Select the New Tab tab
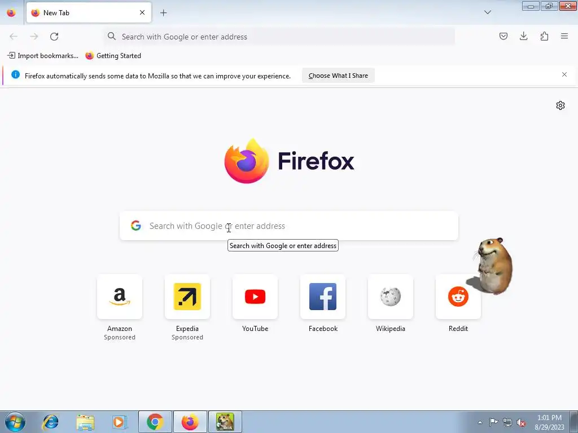This screenshot has width=578, height=433. 89,12
